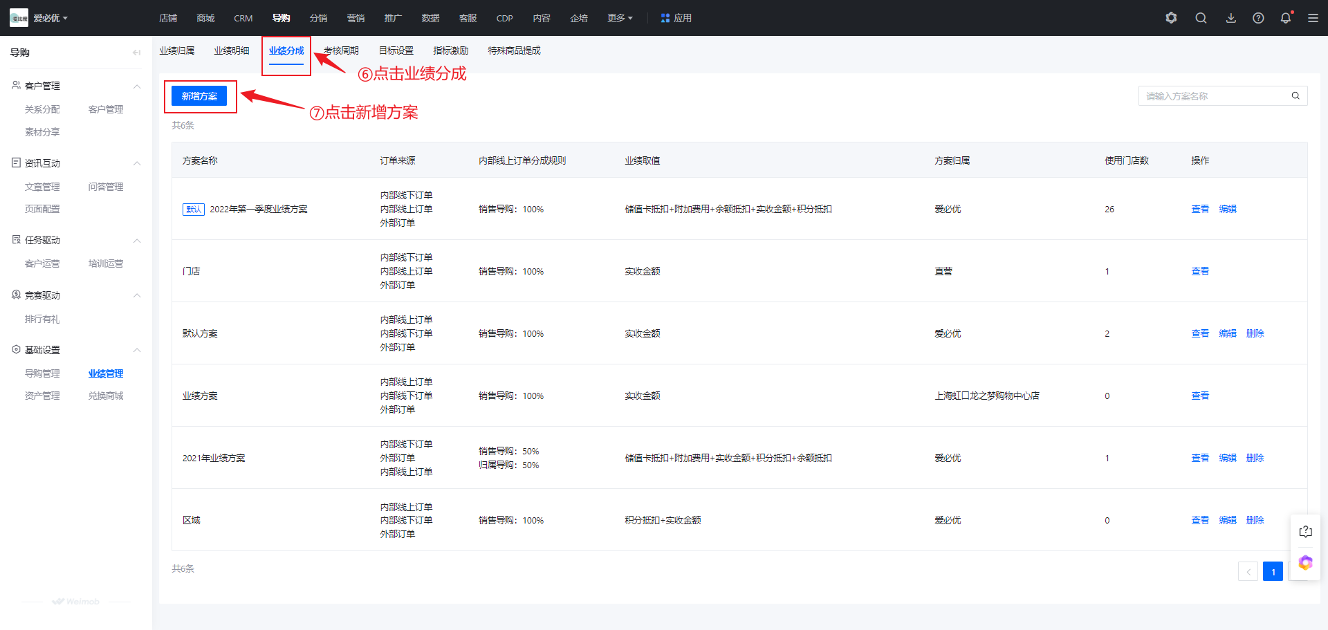The width and height of the screenshot is (1328, 630).
Task: Click the 任务驱动 section icon
Action: [16, 239]
